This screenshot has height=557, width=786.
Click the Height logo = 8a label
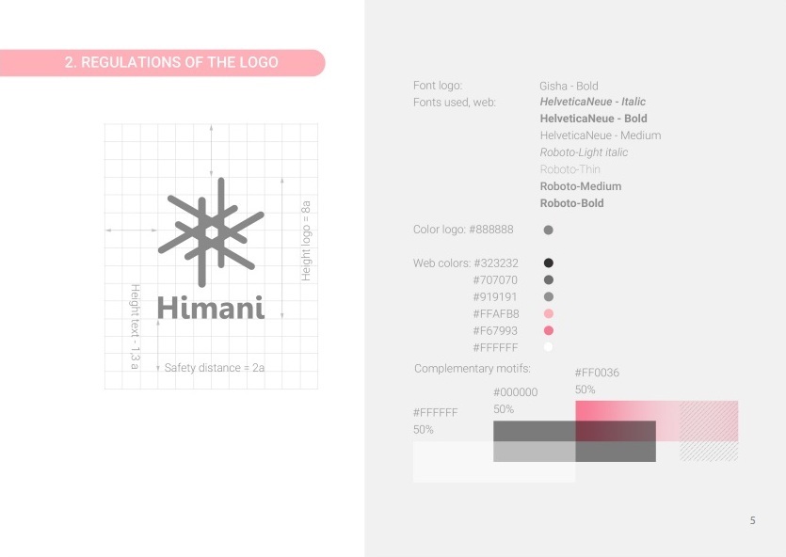[x=306, y=241]
